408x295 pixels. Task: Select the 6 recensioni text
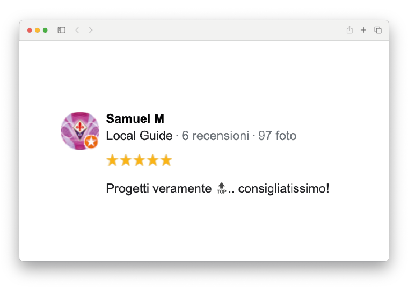click(215, 136)
